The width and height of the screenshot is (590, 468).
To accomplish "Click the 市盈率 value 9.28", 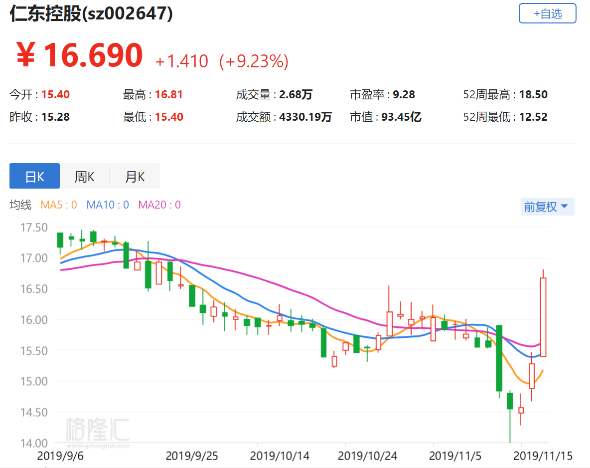I will point(404,94).
